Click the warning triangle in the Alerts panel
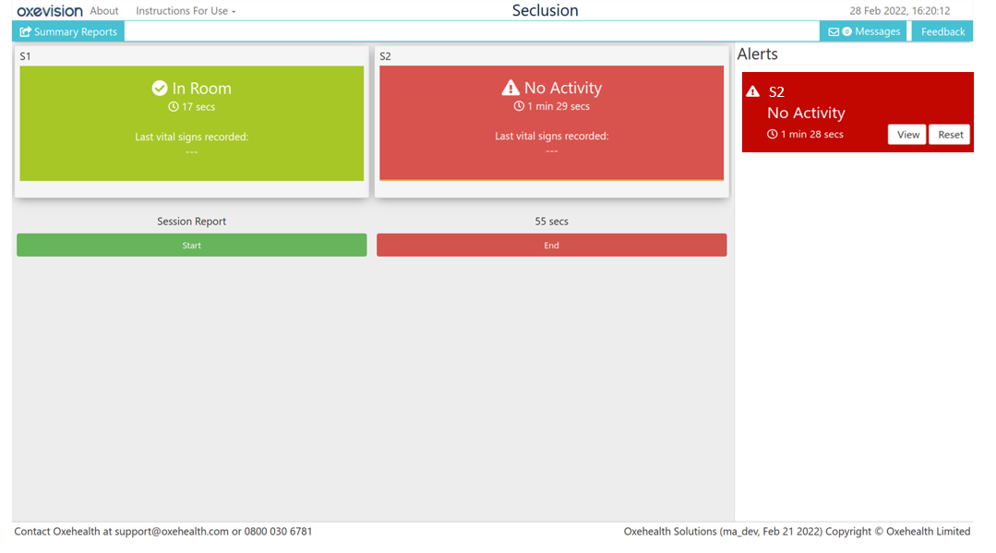This screenshot has height=553, width=996. (753, 90)
